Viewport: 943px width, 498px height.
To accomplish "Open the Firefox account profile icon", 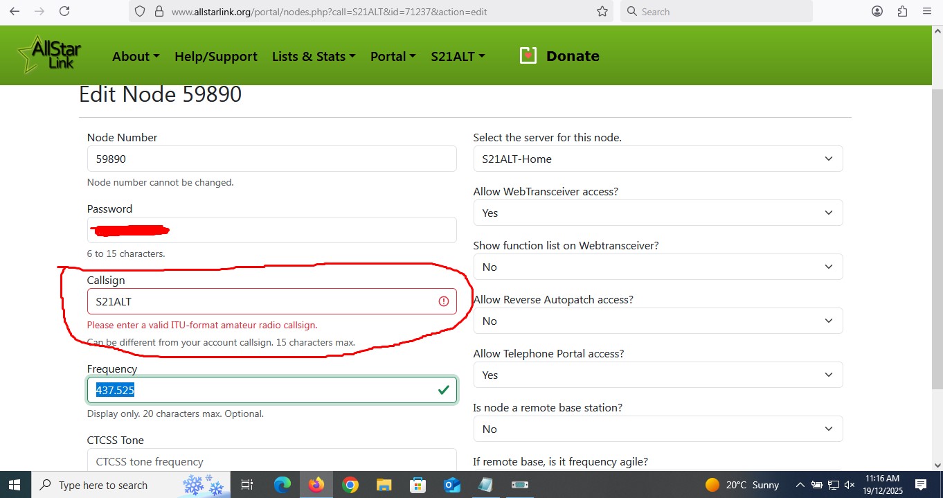I will pyautogui.click(x=877, y=11).
